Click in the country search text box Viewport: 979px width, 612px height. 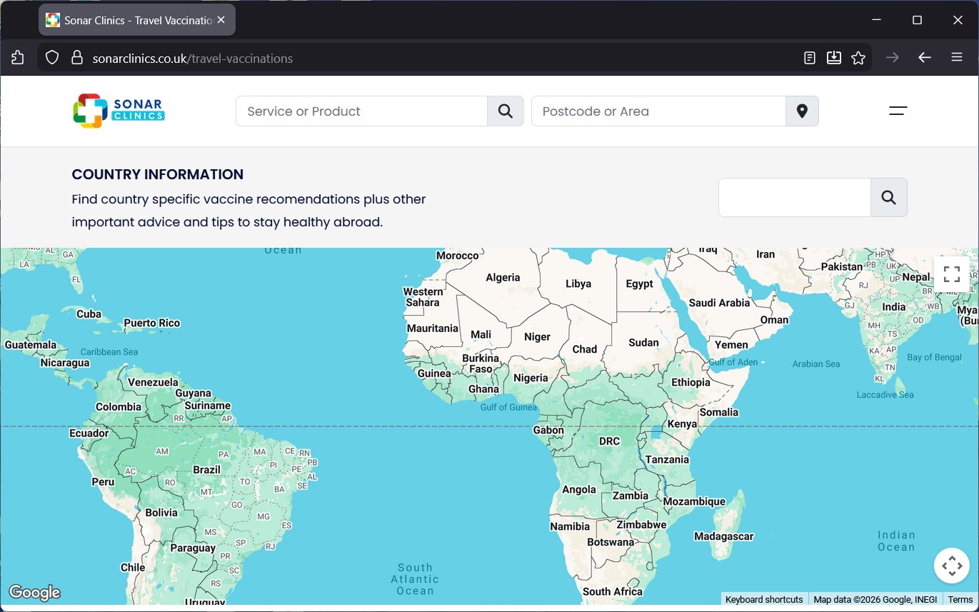pos(794,198)
